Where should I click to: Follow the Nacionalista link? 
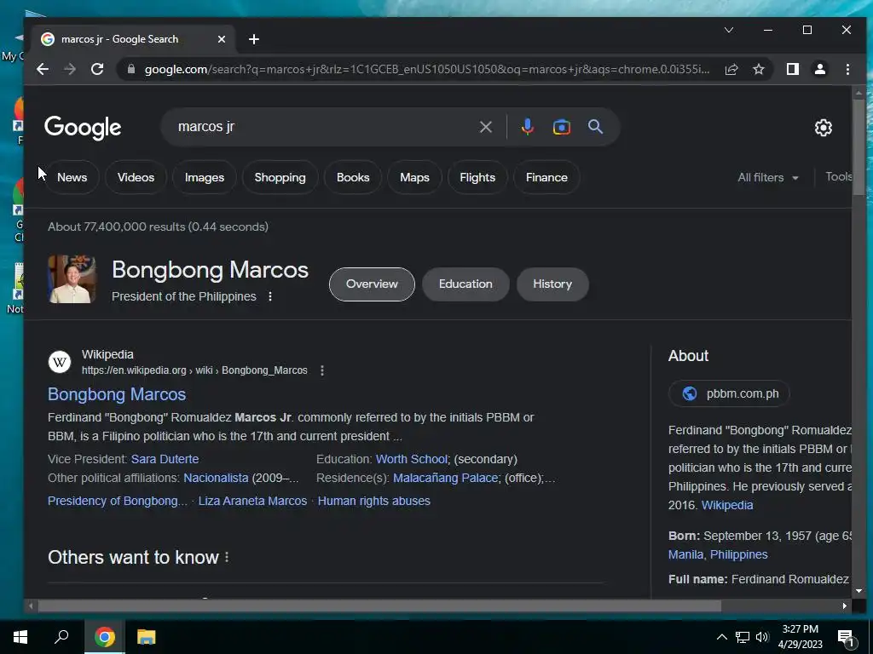[x=216, y=479]
